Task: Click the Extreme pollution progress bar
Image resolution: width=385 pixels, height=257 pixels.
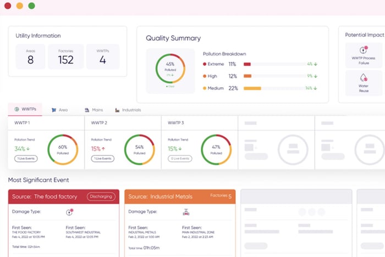Action: [x=274, y=64]
